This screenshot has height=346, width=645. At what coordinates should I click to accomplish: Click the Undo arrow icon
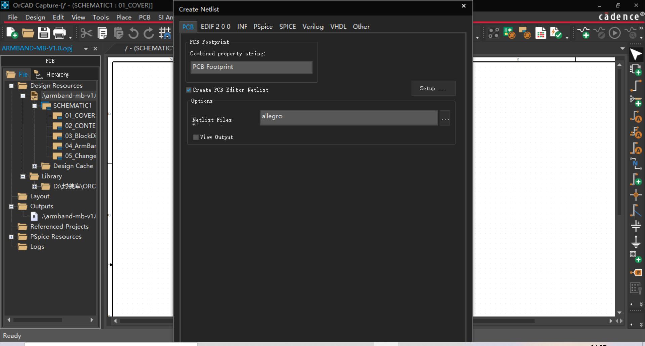(x=133, y=33)
